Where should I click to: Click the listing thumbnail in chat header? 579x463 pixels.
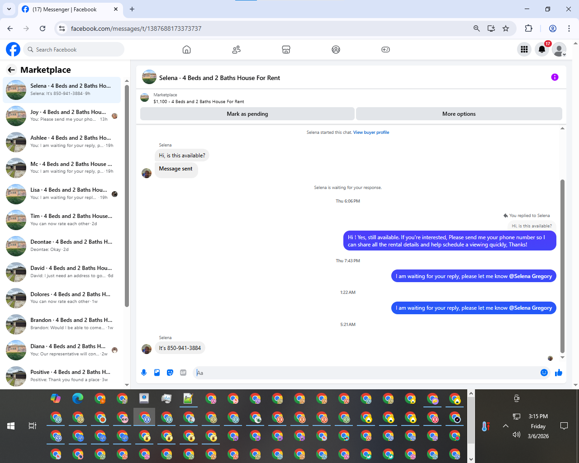tap(149, 77)
